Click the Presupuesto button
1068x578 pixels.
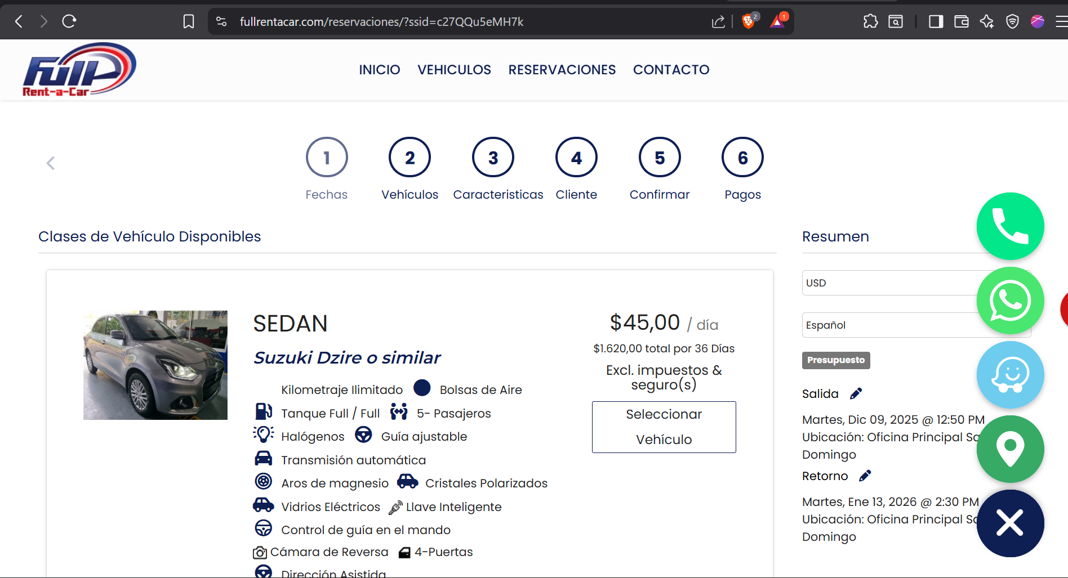click(x=835, y=360)
